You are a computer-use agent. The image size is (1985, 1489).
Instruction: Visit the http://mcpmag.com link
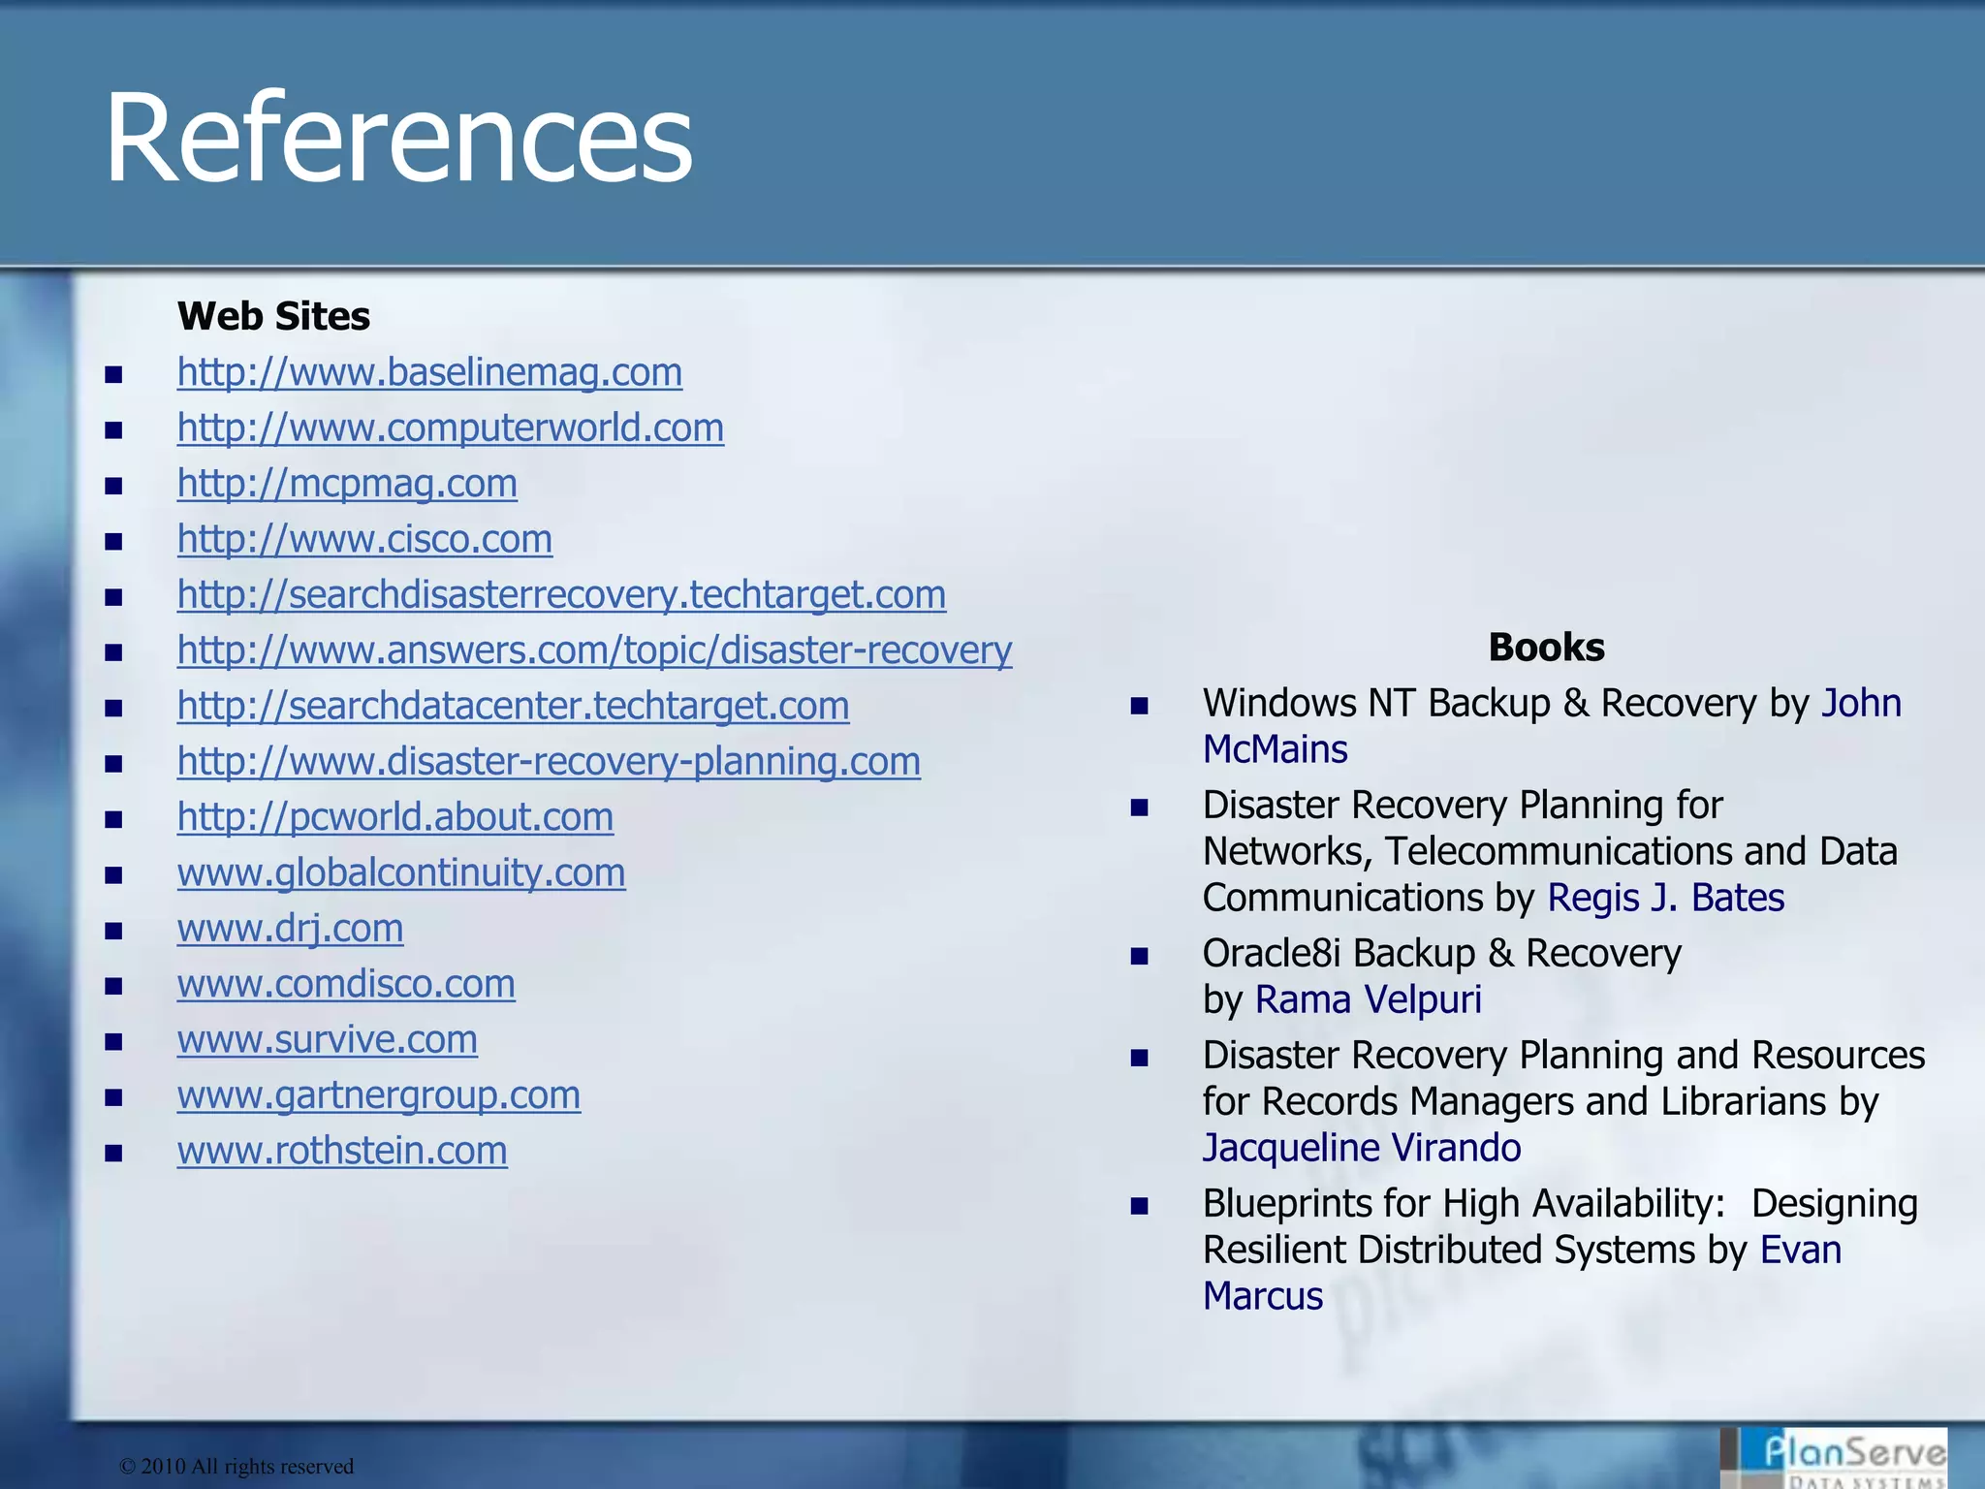[x=347, y=484]
